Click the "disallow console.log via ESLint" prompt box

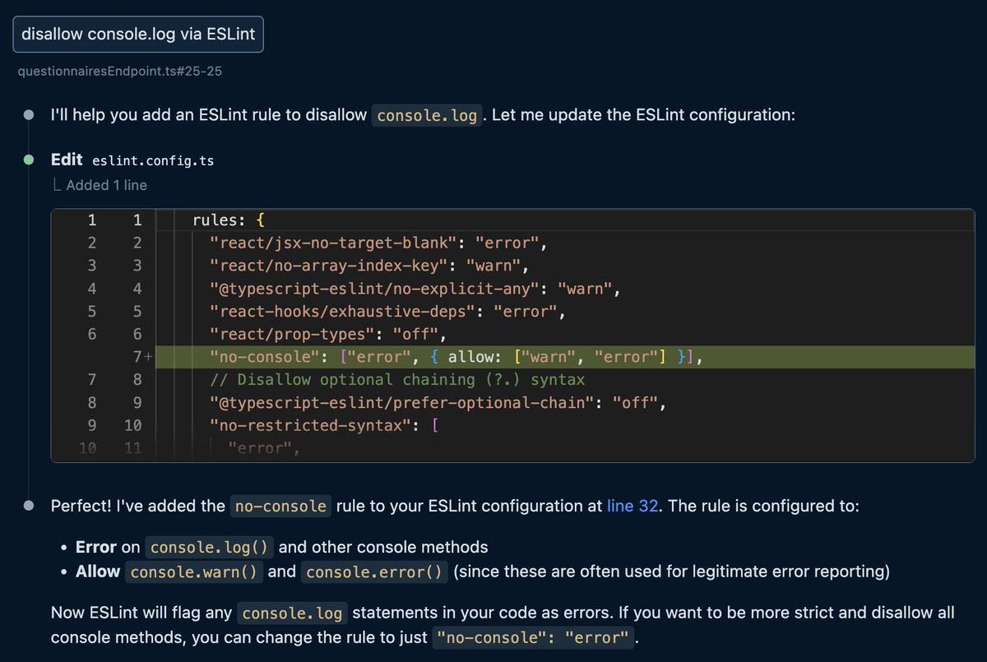coord(138,35)
